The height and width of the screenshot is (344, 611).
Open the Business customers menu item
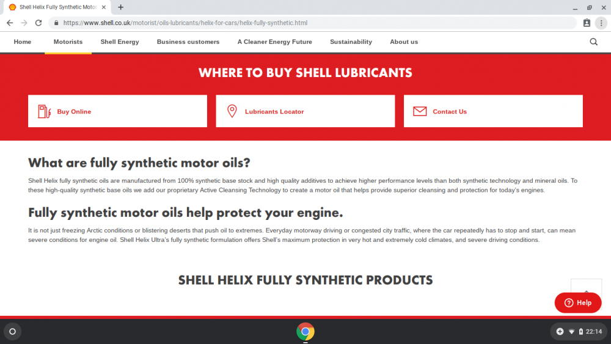[x=188, y=42]
